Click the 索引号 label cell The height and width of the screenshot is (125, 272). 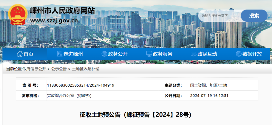(31, 85)
